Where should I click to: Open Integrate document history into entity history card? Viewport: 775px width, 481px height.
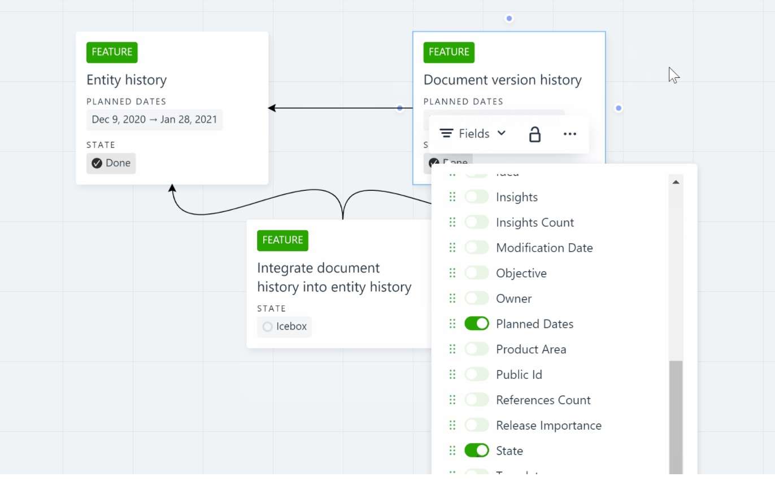click(334, 277)
